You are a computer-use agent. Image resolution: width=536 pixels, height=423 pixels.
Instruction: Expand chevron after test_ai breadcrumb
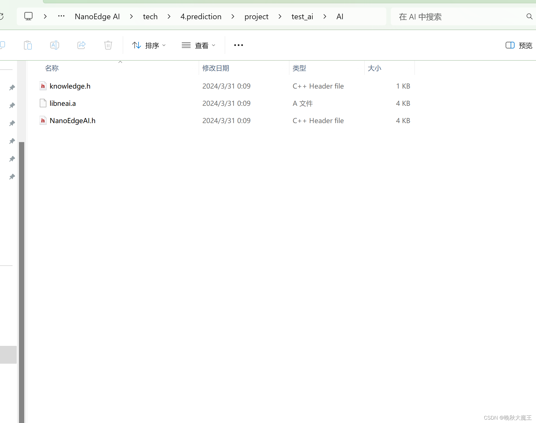pos(325,16)
